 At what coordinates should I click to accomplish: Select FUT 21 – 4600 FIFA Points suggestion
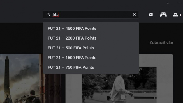pyautogui.click(x=91, y=28)
